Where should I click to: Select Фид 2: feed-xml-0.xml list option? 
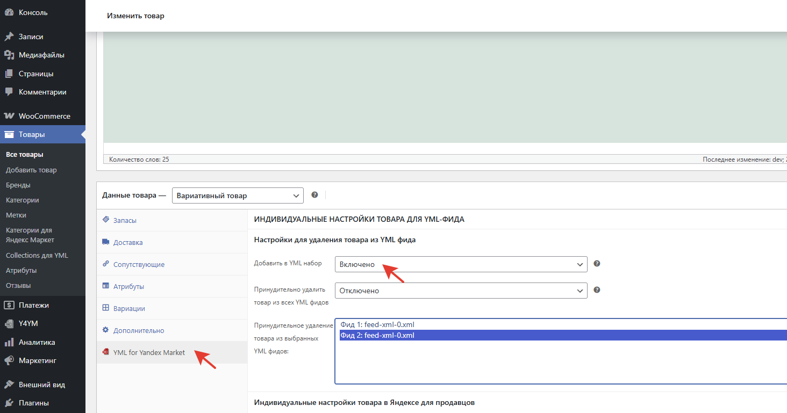(x=377, y=336)
